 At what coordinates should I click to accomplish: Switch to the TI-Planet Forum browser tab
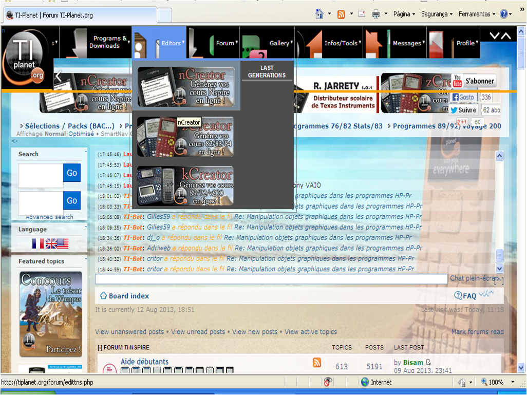pos(79,15)
